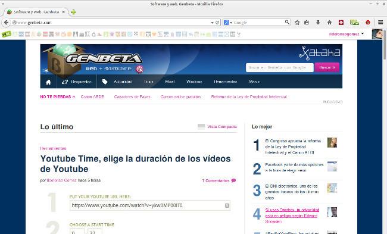Click thumbnail beside El Congreso story
The width and height of the screenshot is (387, 234).
click(x=332, y=143)
